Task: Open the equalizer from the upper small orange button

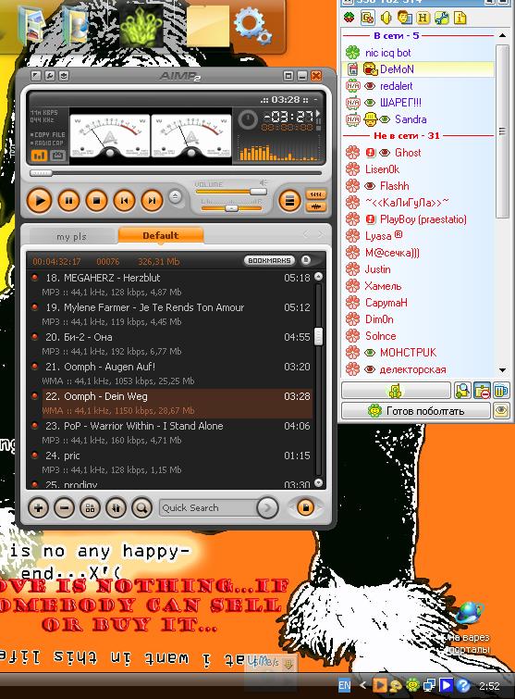Action: (x=315, y=194)
